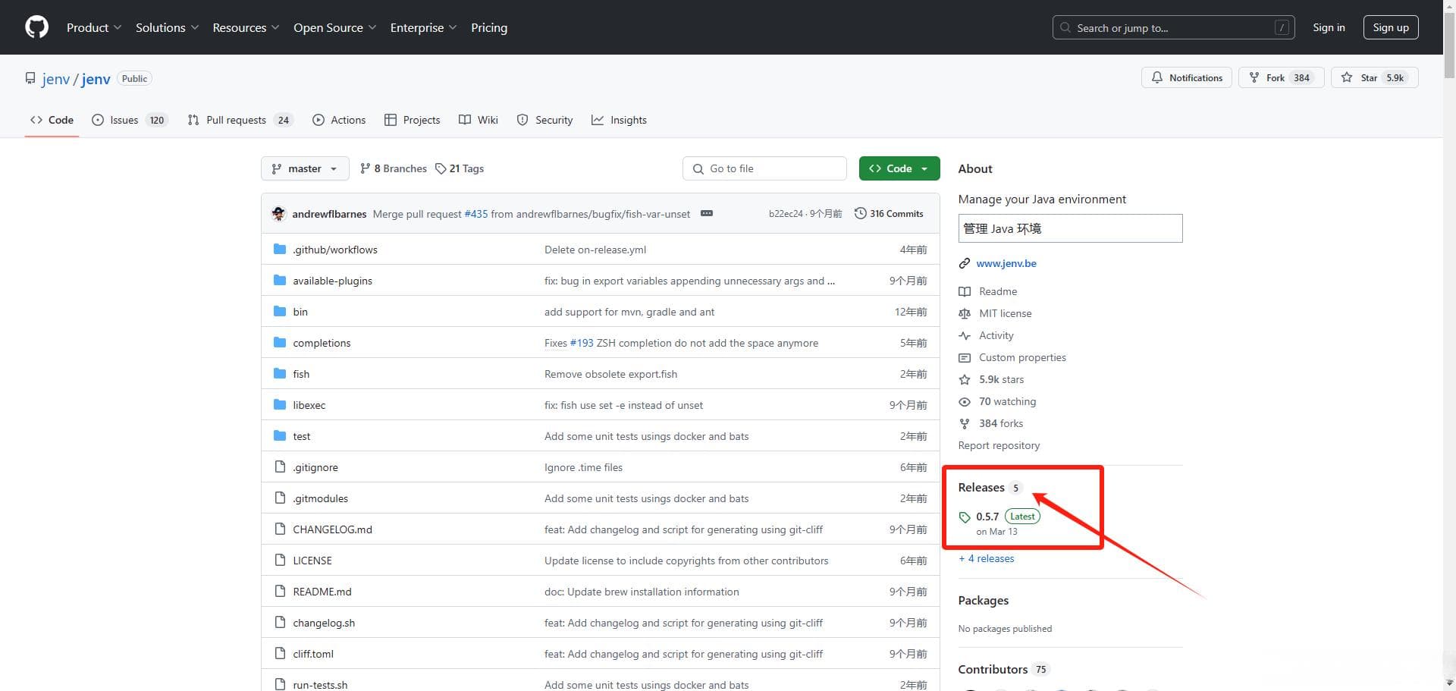1456x691 pixels.
Task: Select the Code tab
Action: click(52, 120)
